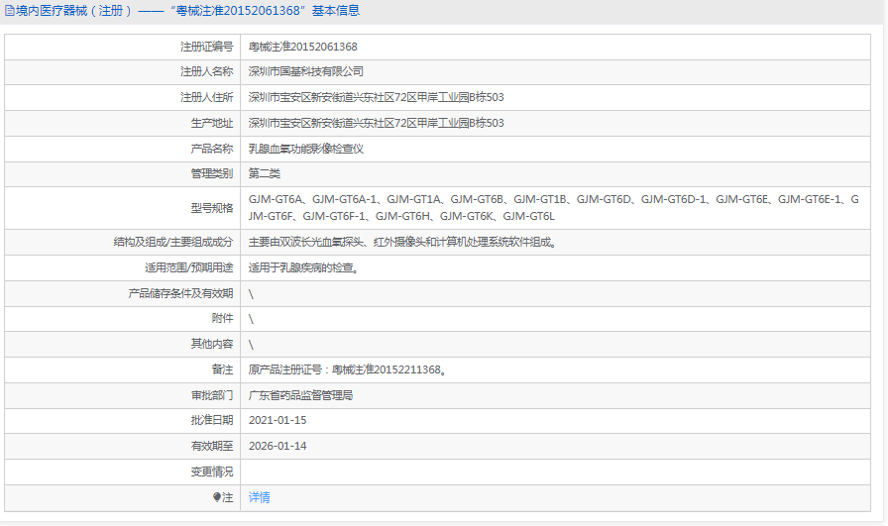Click the 生产地址 row label
Screen dimensions: 888x526
(x=212, y=123)
